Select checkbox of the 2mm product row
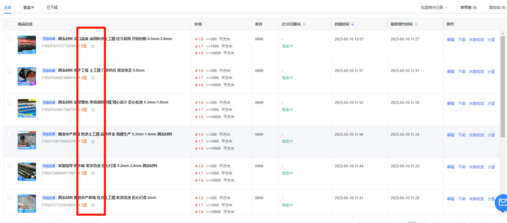This screenshot has width=507, height=223. point(9,198)
